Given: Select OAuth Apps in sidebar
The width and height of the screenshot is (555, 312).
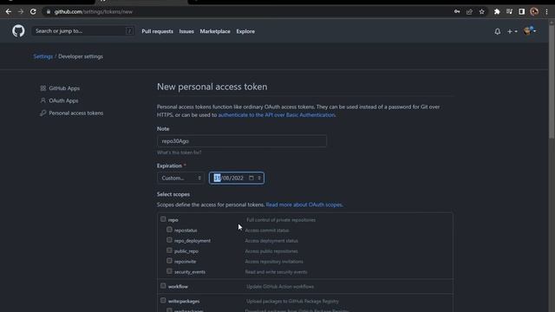Looking at the screenshot, I should click(63, 101).
